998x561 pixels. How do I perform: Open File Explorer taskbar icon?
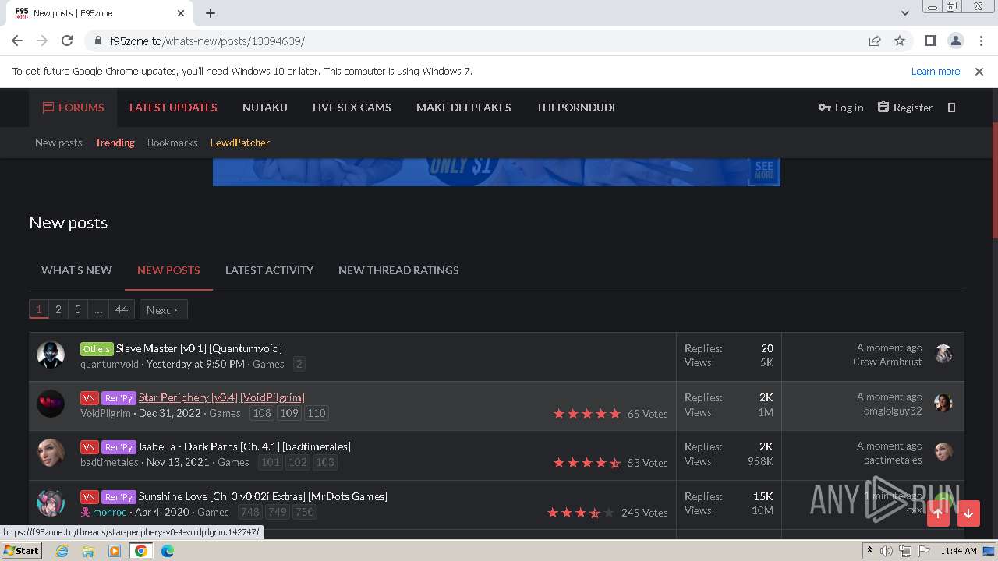point(88,551)
